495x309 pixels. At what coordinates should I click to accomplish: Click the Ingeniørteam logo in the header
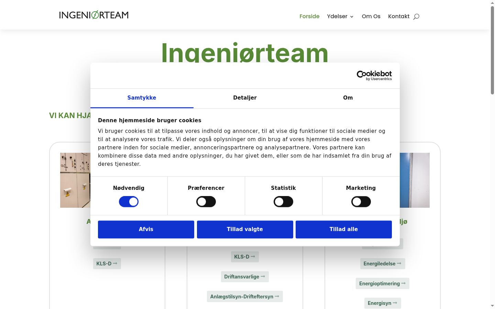94,15
